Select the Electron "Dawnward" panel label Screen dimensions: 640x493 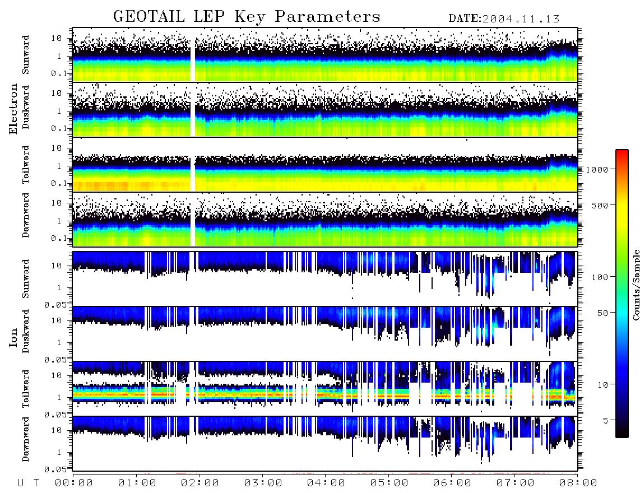coord(26,215)
